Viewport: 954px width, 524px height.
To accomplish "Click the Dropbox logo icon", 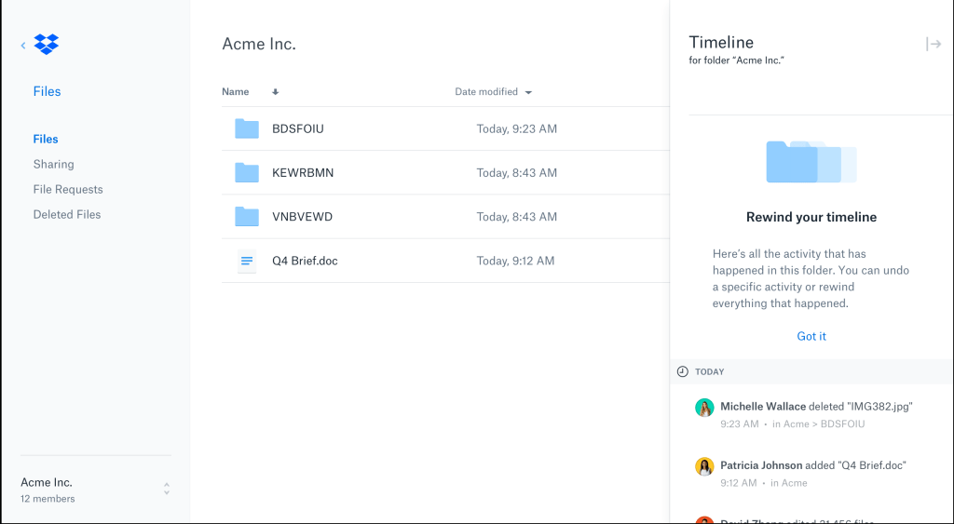I will coord(46,44).
